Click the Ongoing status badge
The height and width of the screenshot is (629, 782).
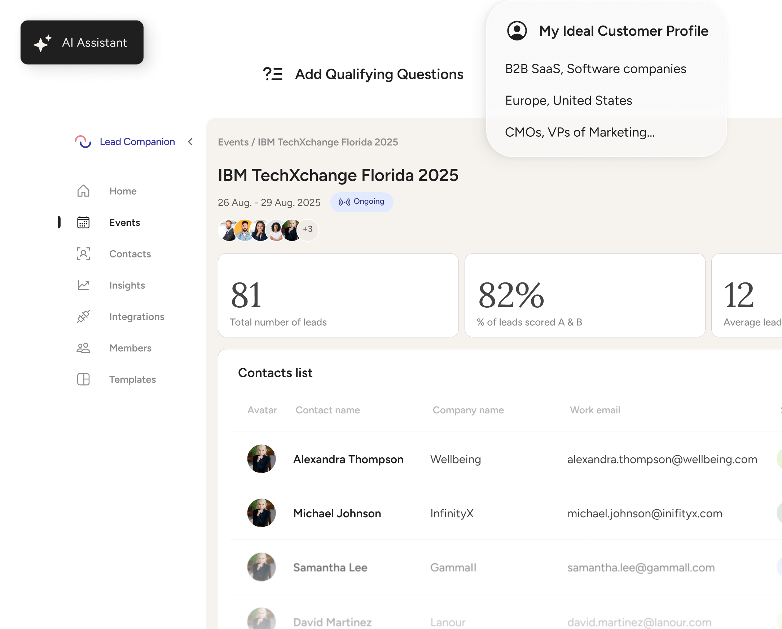point(361,202)
